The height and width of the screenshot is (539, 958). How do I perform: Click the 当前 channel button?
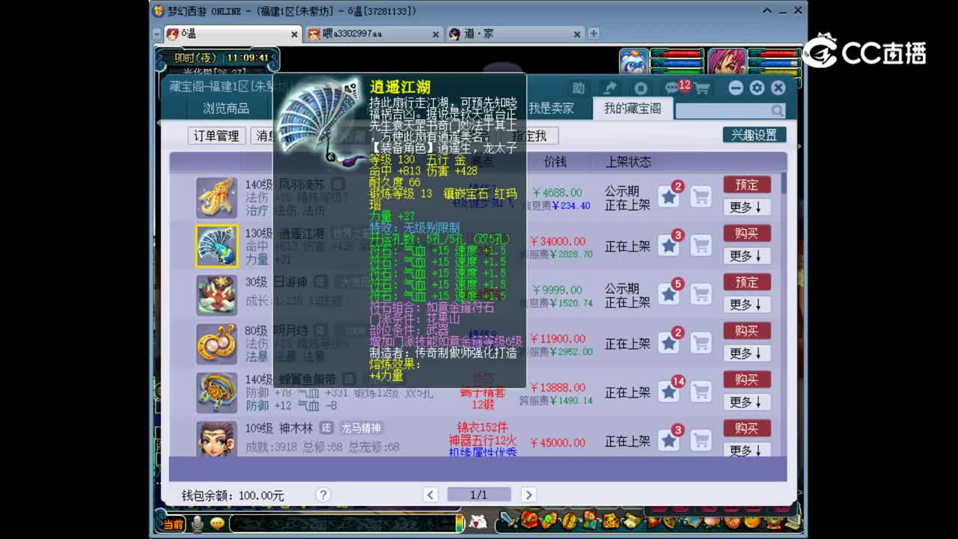pyautogui.click(x=173, y=524)
